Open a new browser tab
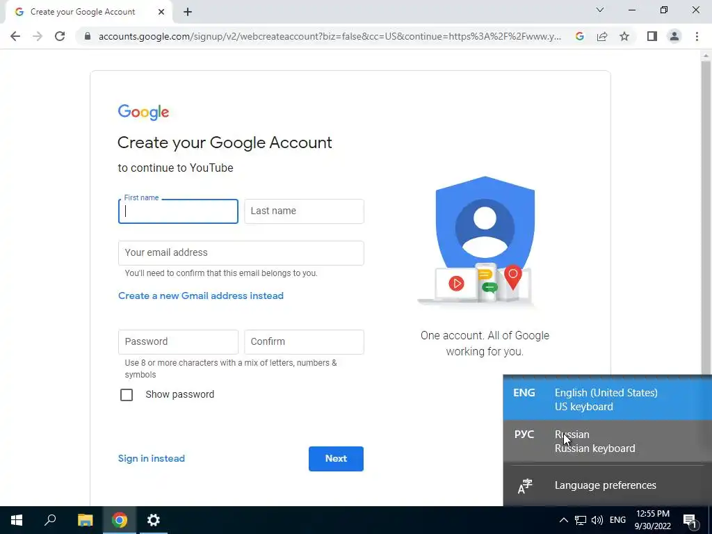The image size is (712, 534). pos(188,13)
